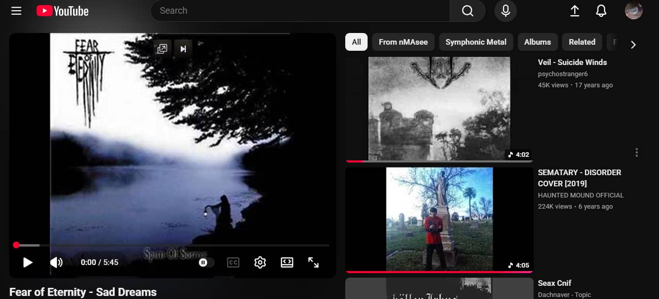This screenshot has height=299, width=659.
Task: Select the All filter chip
Action: (356, 42)
